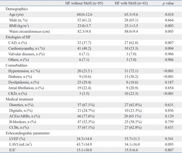This screenshot has height=153, width=182.
Task: Select the 'Echocardiograhic parameters' section heading
Action: pos(28,133)
